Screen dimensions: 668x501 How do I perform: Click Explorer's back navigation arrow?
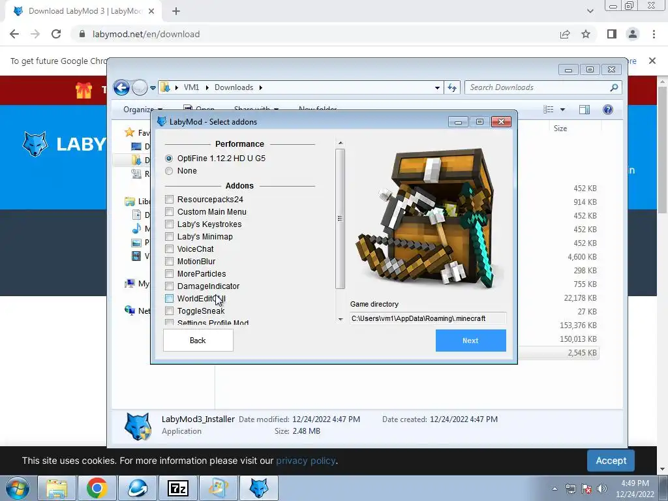pos(121,88)
